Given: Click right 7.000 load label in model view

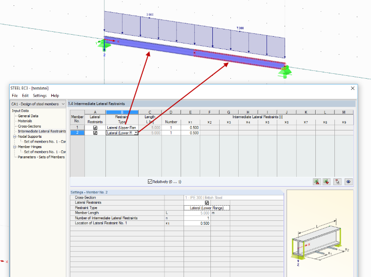Looking at the screenshot, I should [240, 28].
